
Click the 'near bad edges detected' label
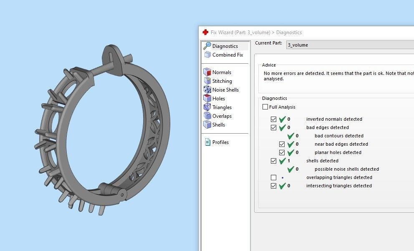341,144
